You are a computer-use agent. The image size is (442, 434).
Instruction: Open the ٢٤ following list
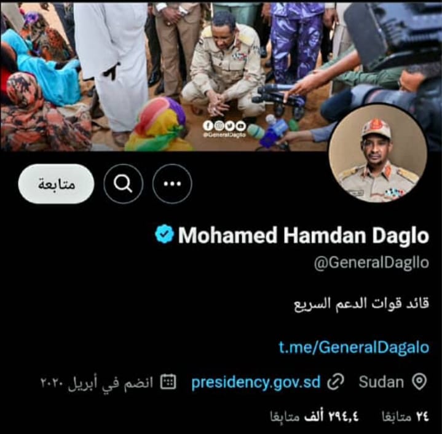pos(405,417)
